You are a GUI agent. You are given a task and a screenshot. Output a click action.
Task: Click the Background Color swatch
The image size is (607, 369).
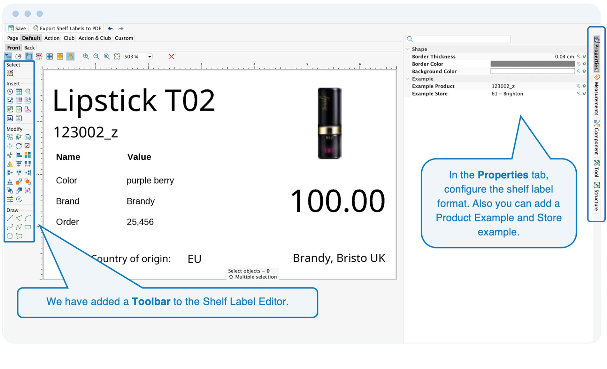533,71
